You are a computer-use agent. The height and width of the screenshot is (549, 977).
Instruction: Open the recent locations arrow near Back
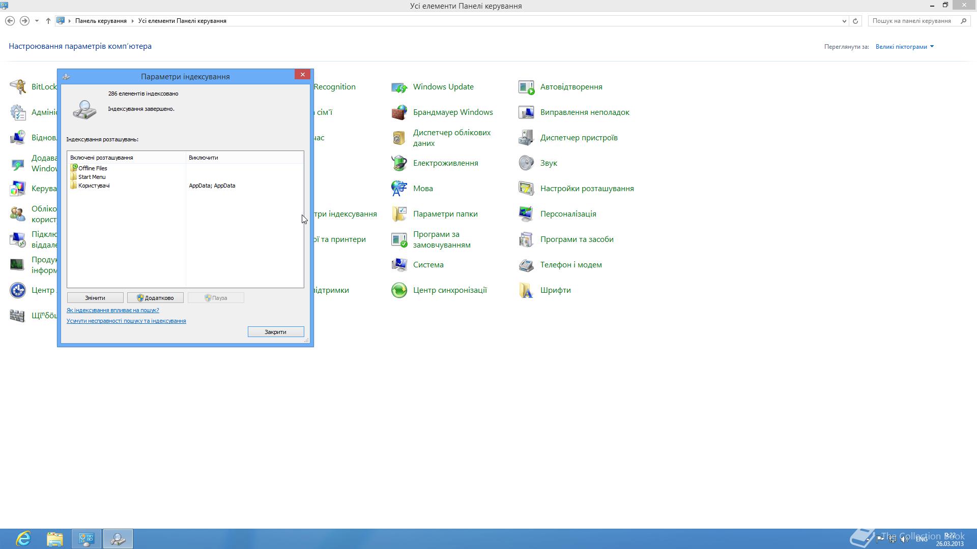tap(37, 21)
